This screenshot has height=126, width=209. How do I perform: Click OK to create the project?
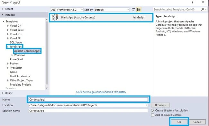pyautogui.click(x=179, y=122)
